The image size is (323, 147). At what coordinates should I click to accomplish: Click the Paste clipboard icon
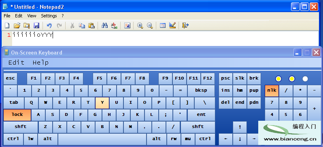(x=91, y=25)
